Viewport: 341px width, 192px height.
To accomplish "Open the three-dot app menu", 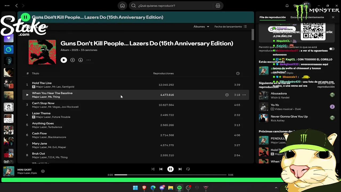I will point(7,6).
